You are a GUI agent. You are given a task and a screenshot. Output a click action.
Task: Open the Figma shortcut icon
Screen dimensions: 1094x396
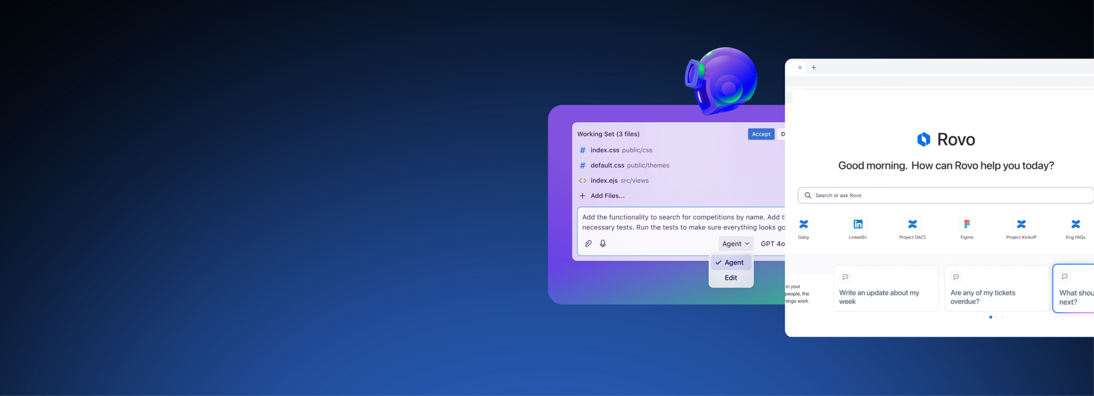(967, 224)
